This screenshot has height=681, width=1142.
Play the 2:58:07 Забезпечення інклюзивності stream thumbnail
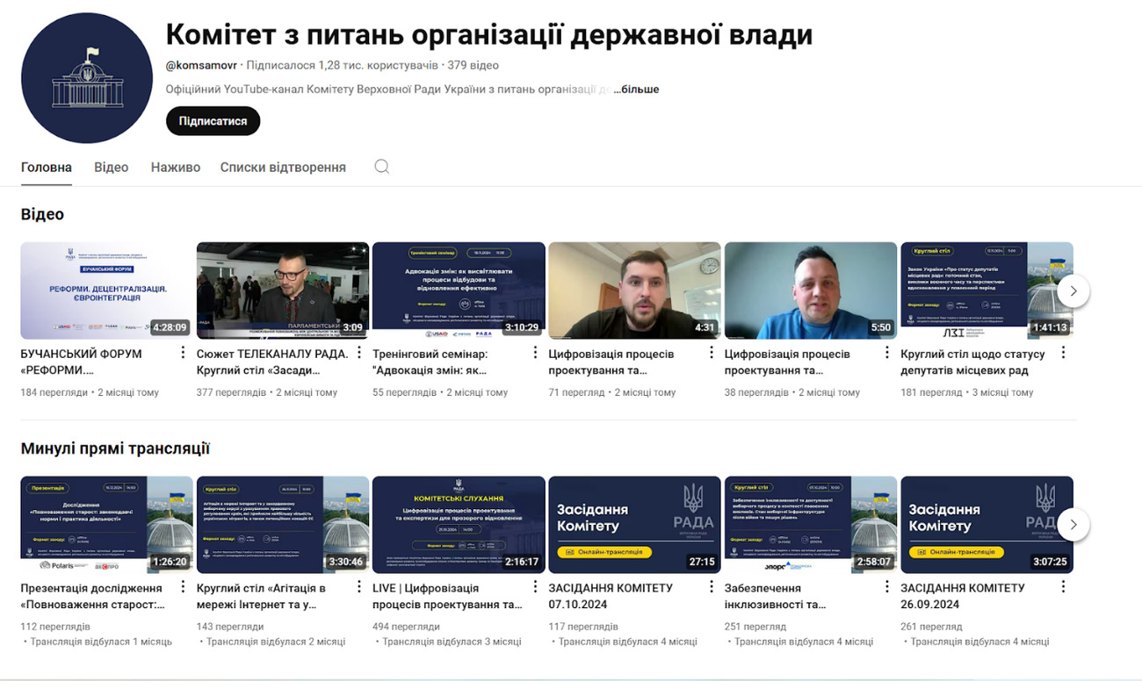click(x=810, y=525)
